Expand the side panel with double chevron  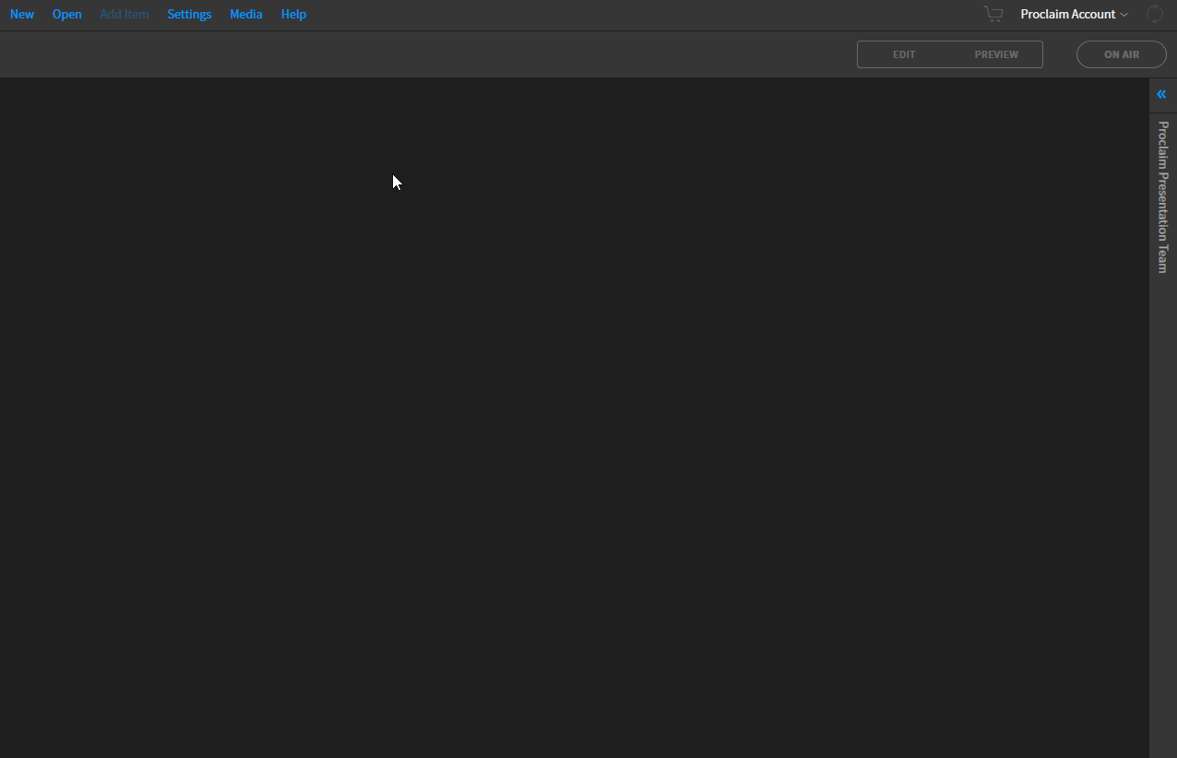click(x=1161, y=94)
